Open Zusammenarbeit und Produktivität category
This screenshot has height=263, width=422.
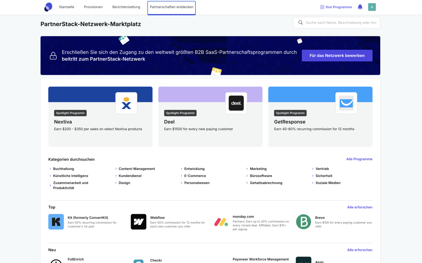tap(71, 185)
